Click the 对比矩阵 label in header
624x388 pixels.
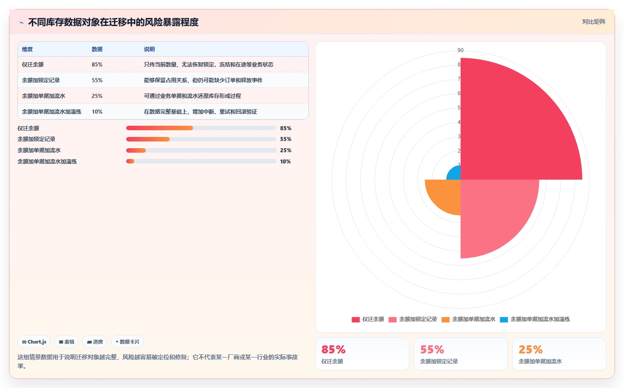[593, 22]
